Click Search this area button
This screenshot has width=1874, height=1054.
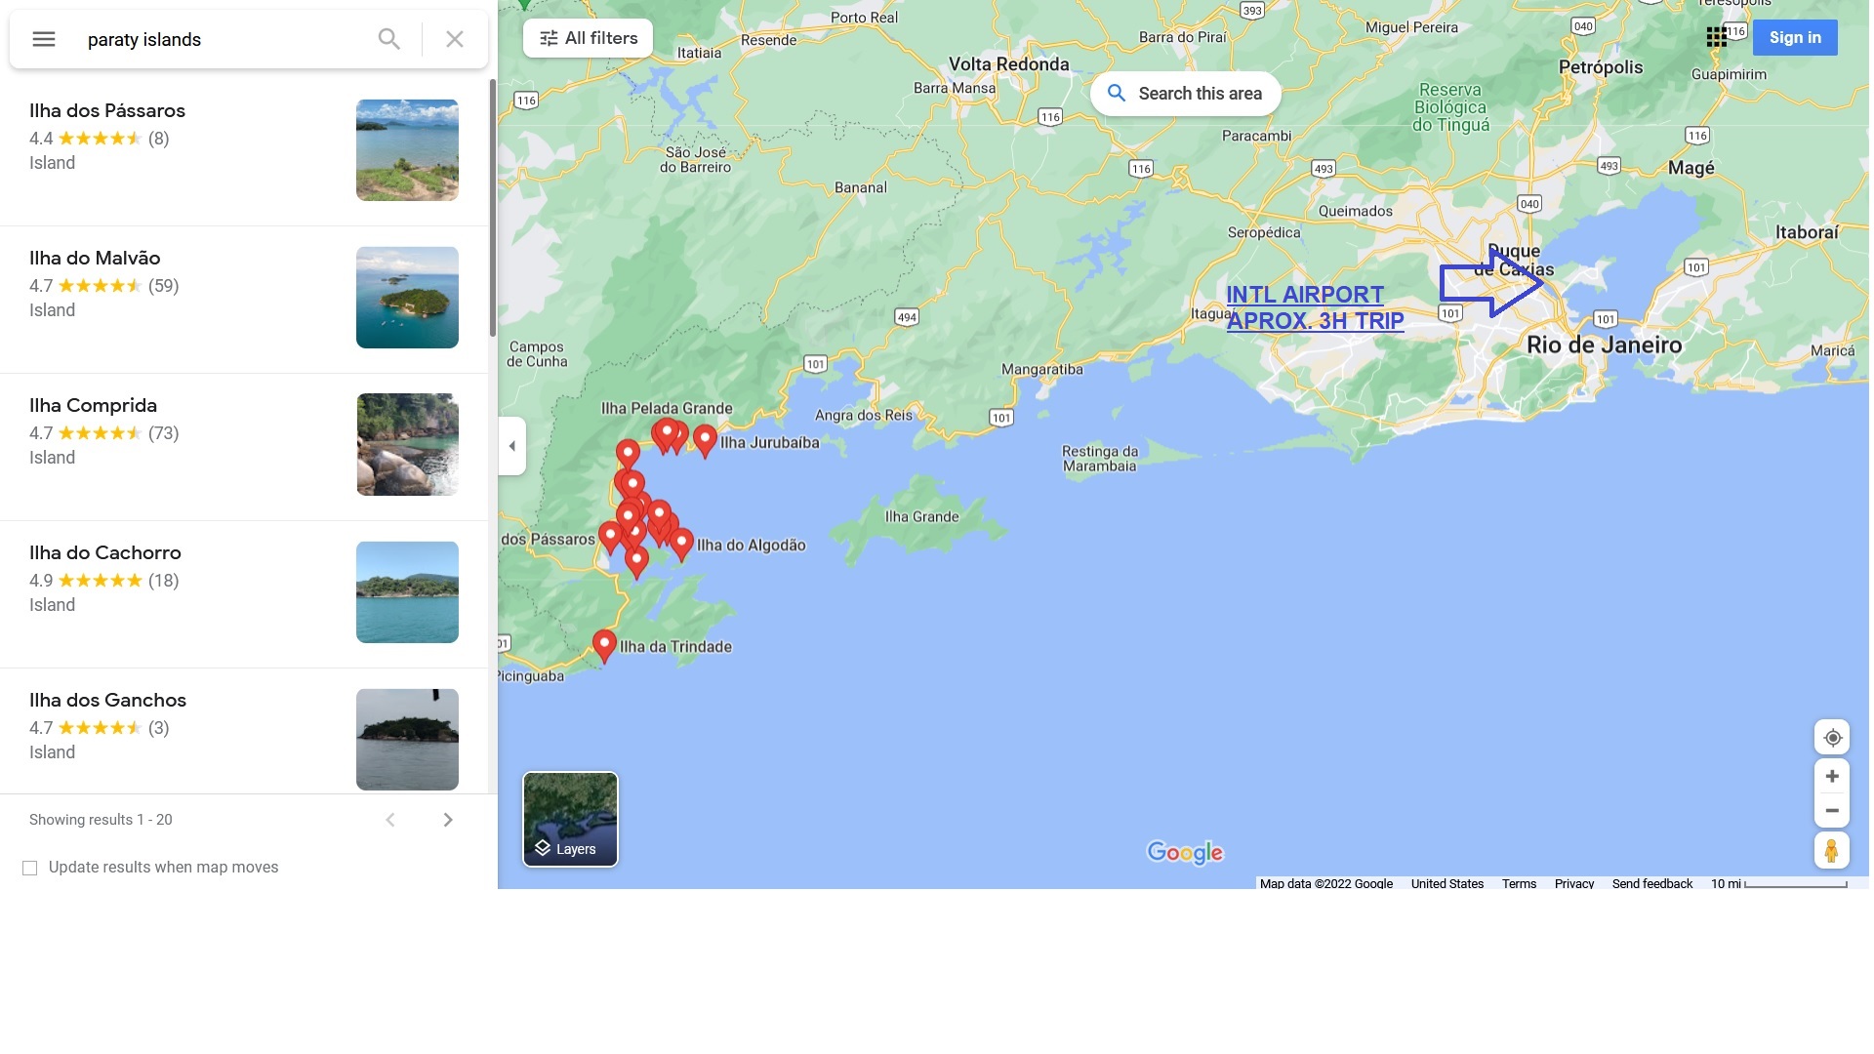1185,94
